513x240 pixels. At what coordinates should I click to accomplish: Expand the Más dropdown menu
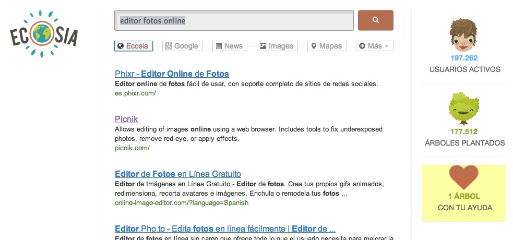coord(374,46)
